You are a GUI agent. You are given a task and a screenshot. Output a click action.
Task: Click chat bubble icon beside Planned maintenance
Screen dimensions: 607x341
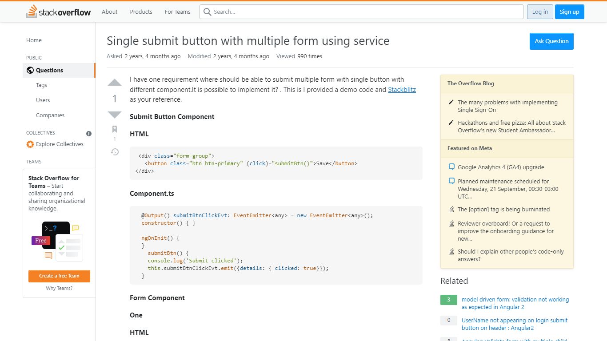pos(451,181)
